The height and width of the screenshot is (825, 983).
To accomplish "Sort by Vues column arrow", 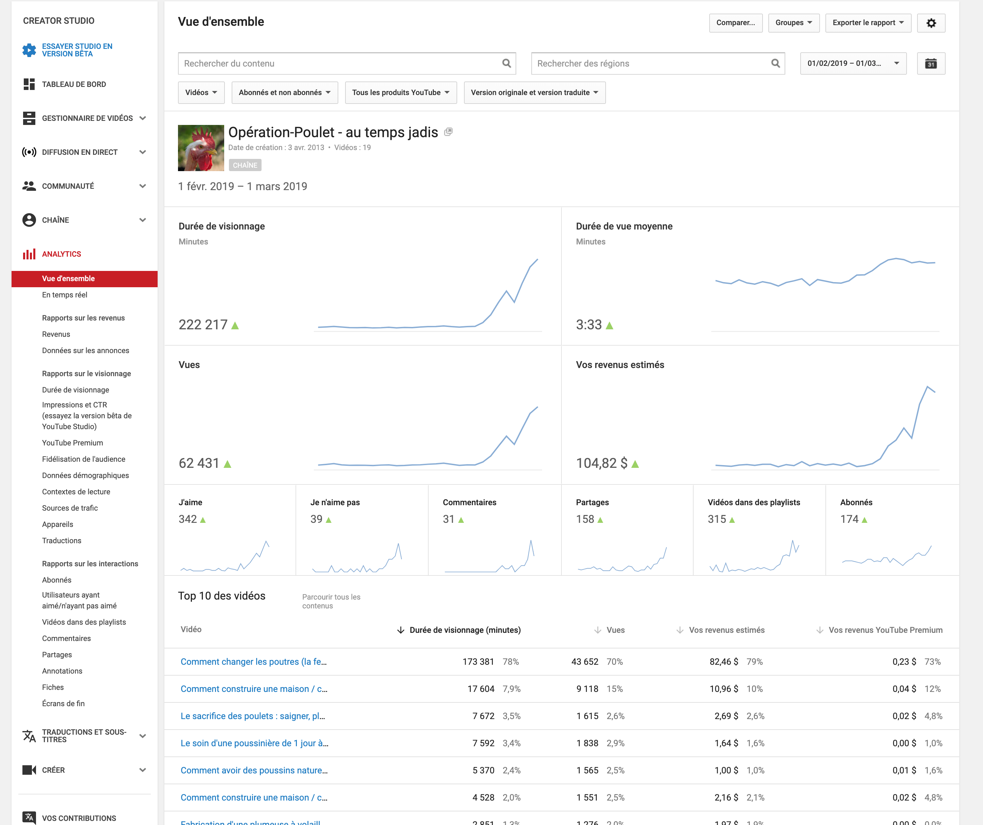I will [598, 630].
